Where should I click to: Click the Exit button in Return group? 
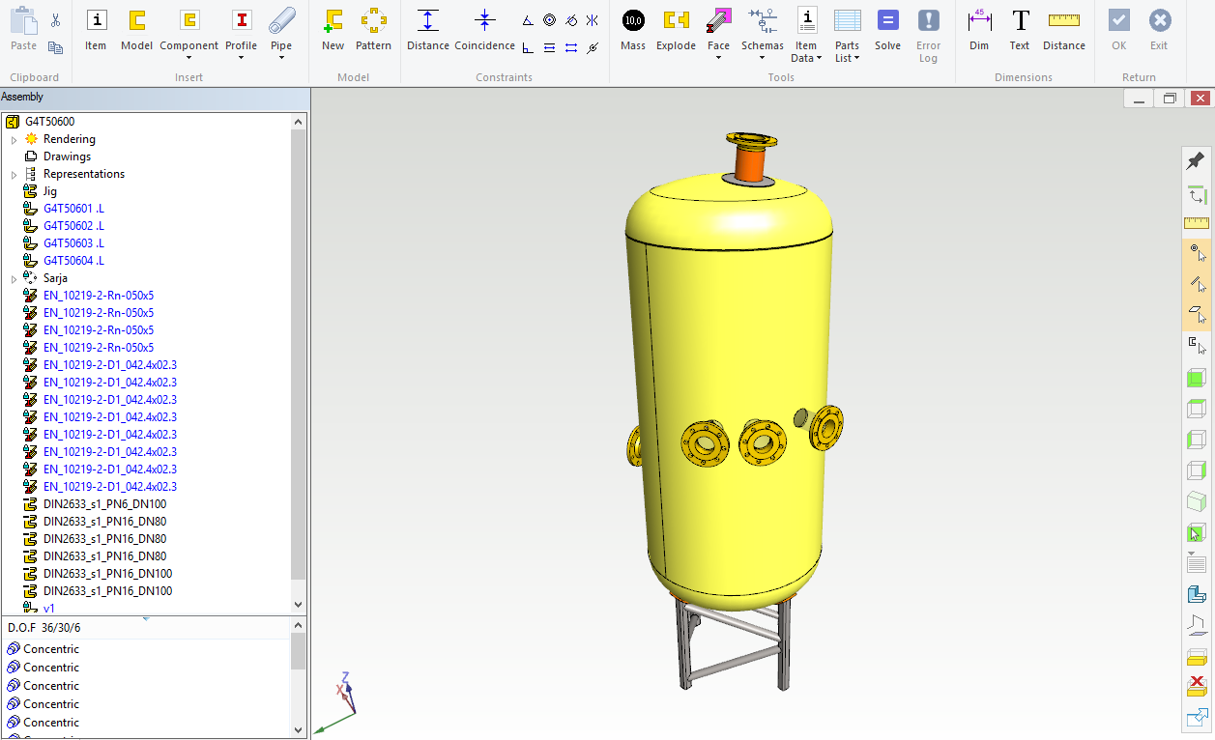tap(1159, 29)
